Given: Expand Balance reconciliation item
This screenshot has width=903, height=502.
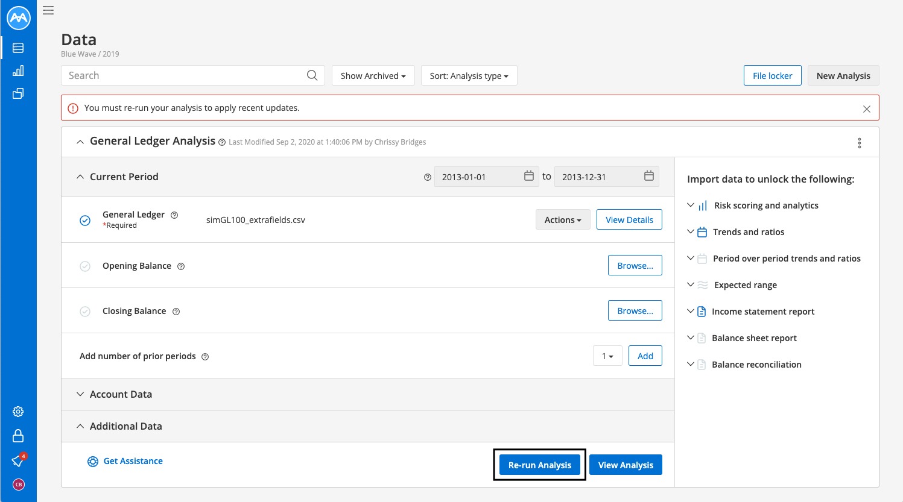Looking at the screenshot, I should coord(691,364).
